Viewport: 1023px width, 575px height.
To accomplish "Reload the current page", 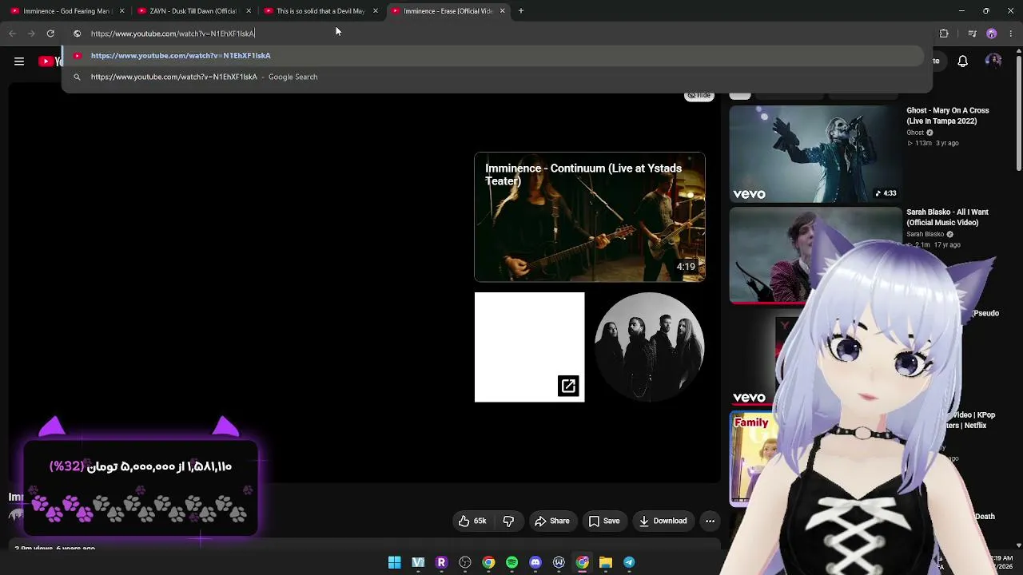I will pos(50,34).
